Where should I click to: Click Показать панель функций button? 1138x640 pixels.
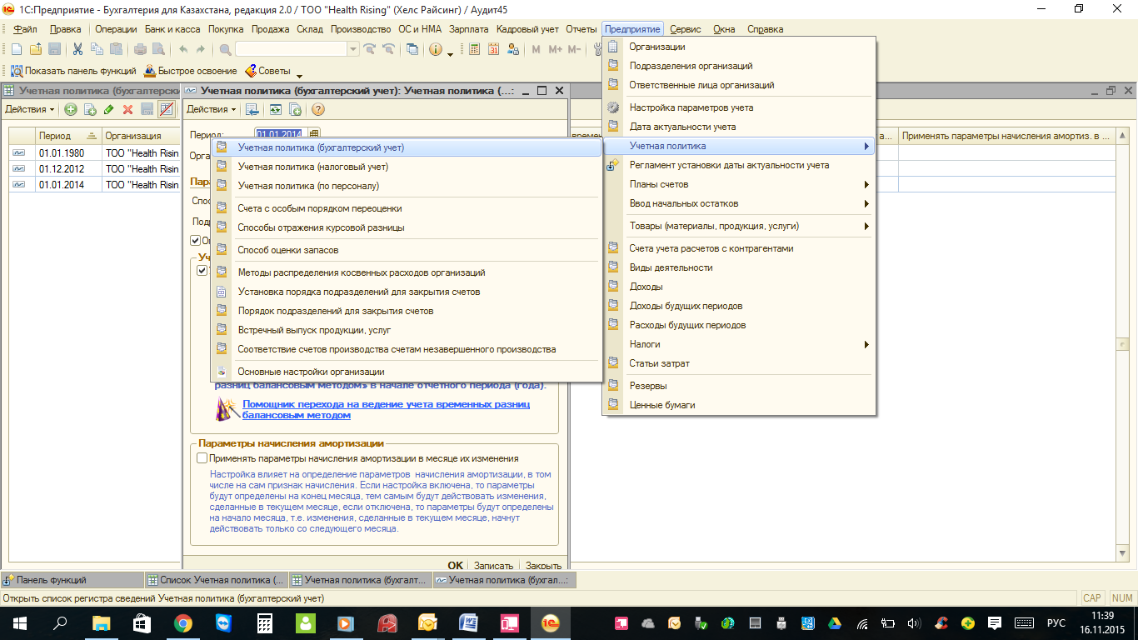coord(73,71)
